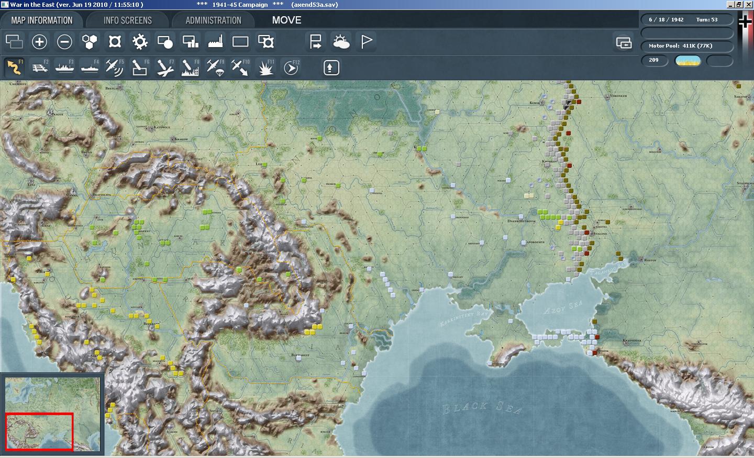754x458 pixels.
Task: Zoom in with the plus magnifier icon
Action: tap(39, 42)
